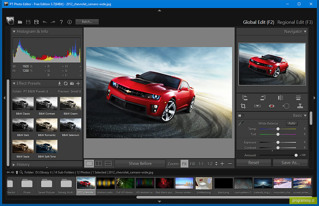Rotate the image clockwise
The image size is (319, 206).
click(263, 98)
